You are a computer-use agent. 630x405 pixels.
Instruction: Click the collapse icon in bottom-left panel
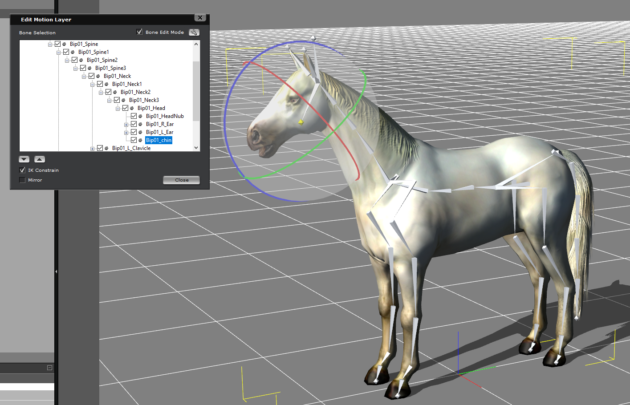(x=49, y=368)
